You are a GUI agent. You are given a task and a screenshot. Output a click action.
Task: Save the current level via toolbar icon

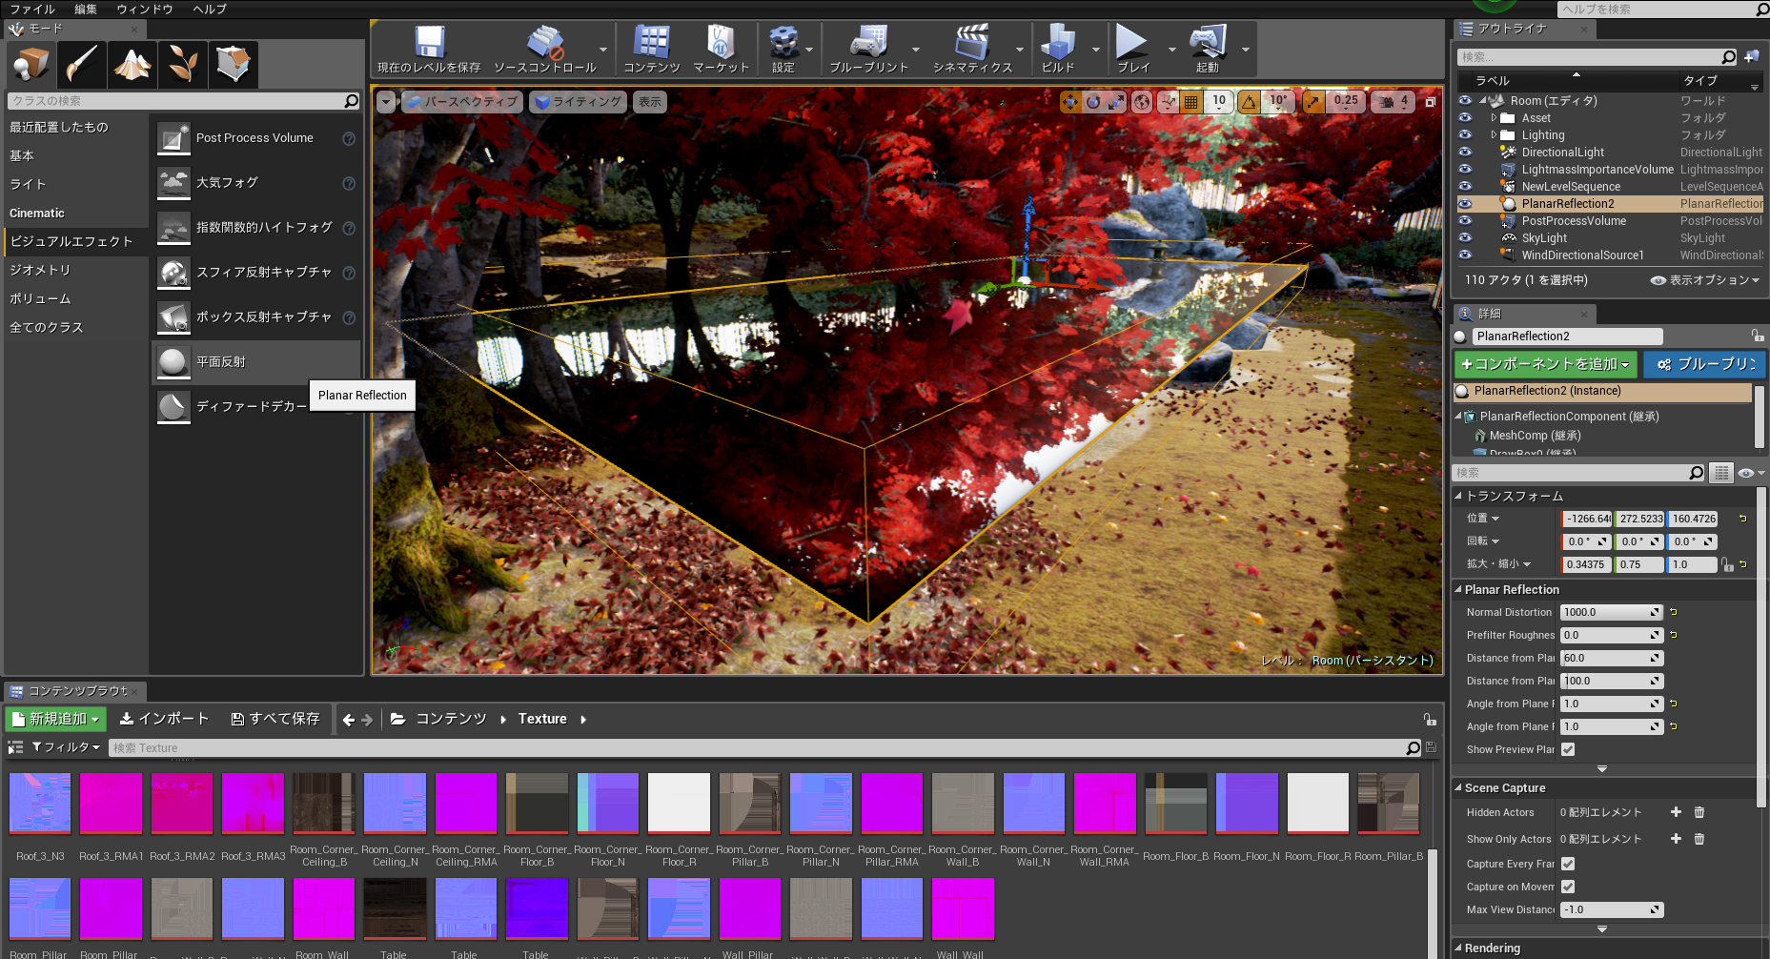pyautogui.click(x=428, y=43)
